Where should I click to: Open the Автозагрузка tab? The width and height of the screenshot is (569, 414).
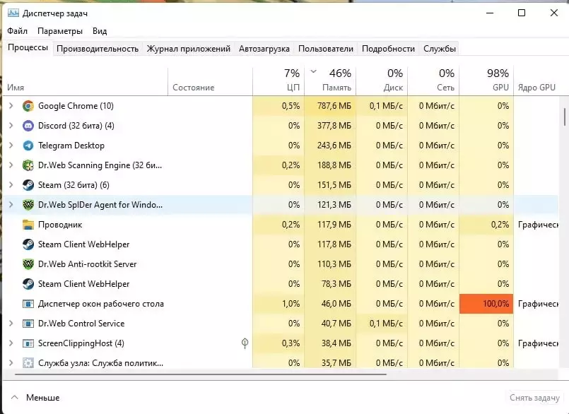click(264, 49)
